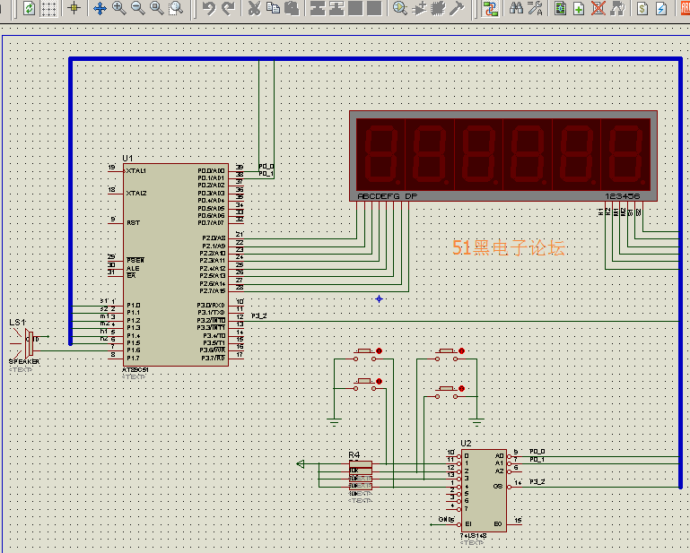
Task: Click the thick blue bus line at the top
Action: coord(375,58)
